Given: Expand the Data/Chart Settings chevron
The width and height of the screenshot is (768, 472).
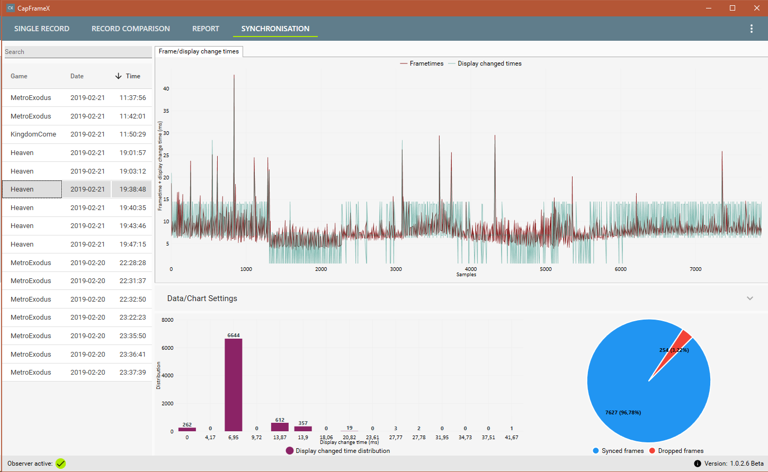Looking at the screenshot, I should coord(750,298).
